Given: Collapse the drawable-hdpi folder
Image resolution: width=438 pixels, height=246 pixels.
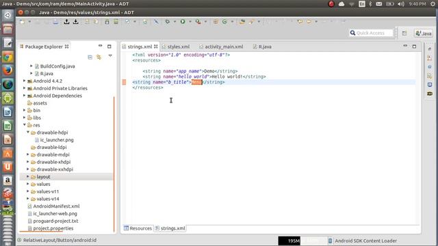Looking at the screenshot, I should (28, 132).
